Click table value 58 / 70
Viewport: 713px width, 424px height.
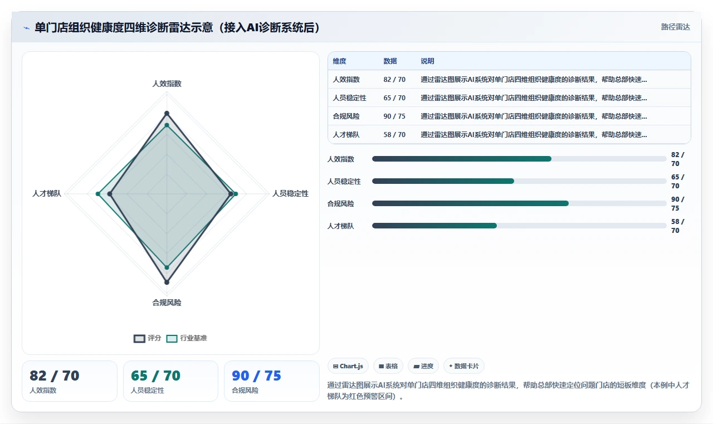tap(394, 135)
